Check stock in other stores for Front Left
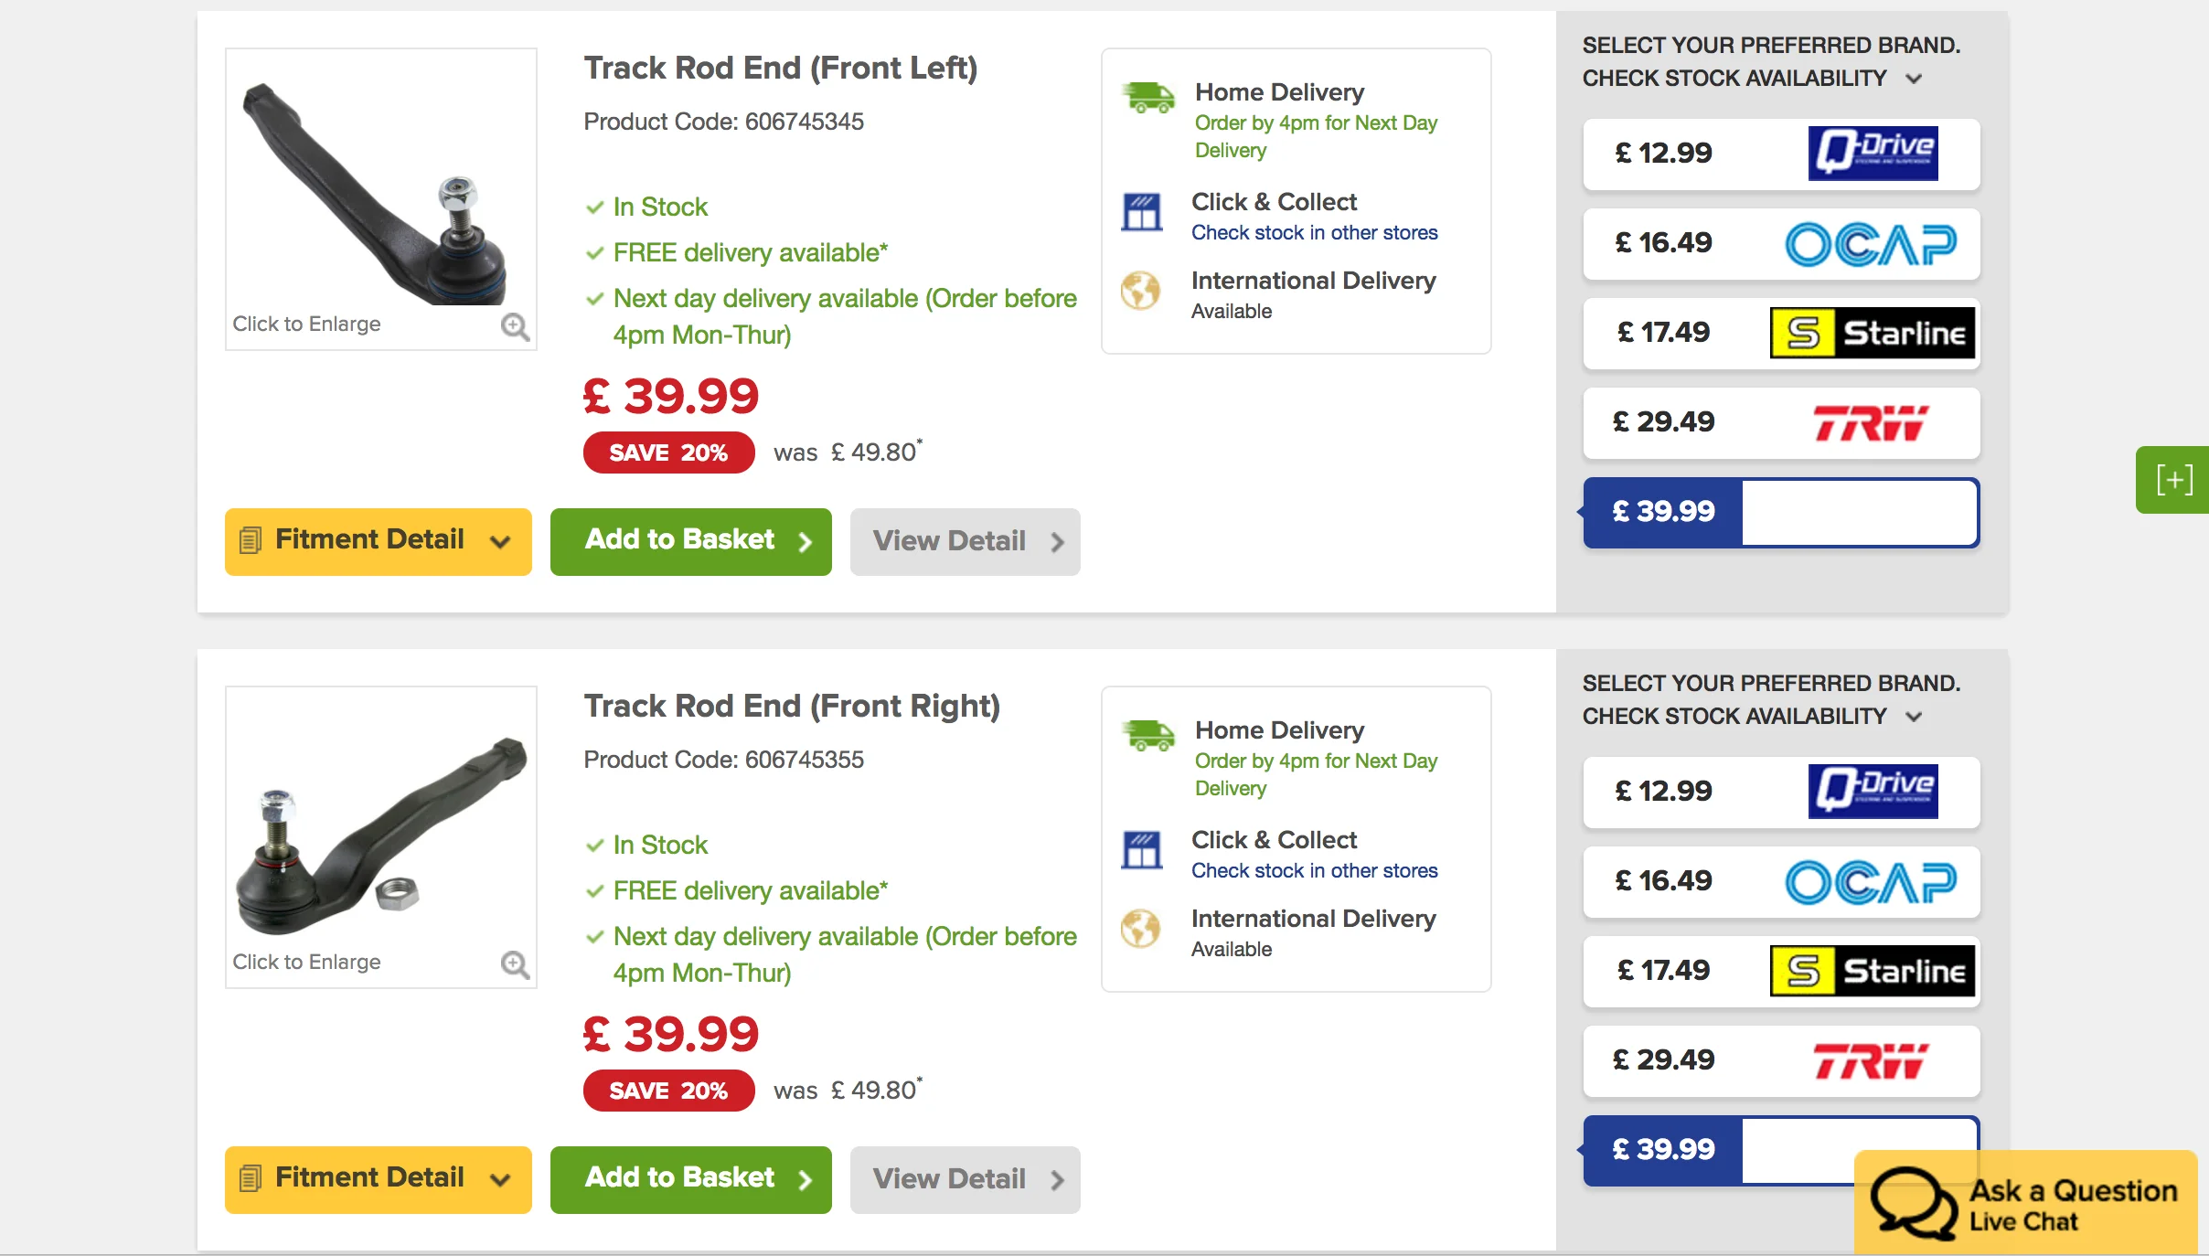The width and height of the screenshot is (2209, 1256). point(1314,232)
